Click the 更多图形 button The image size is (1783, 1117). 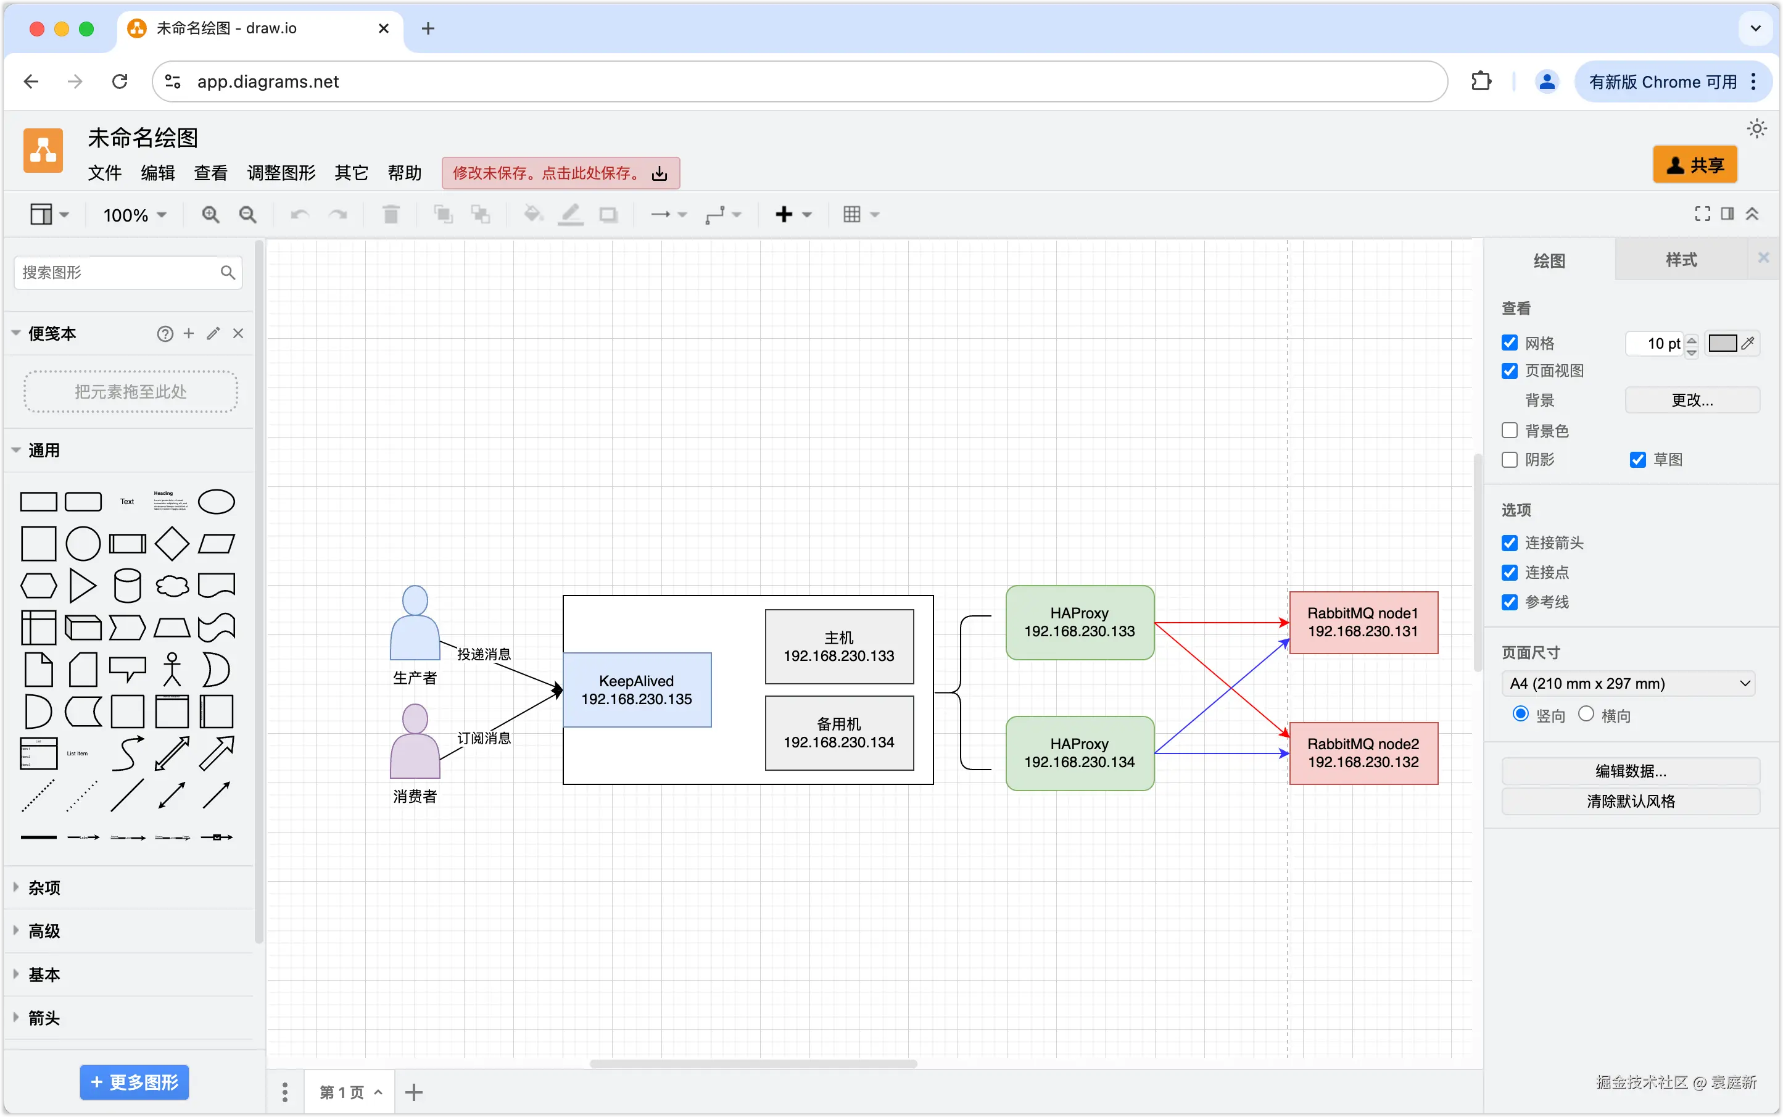pyautogui.click(x=134, y=1082)
